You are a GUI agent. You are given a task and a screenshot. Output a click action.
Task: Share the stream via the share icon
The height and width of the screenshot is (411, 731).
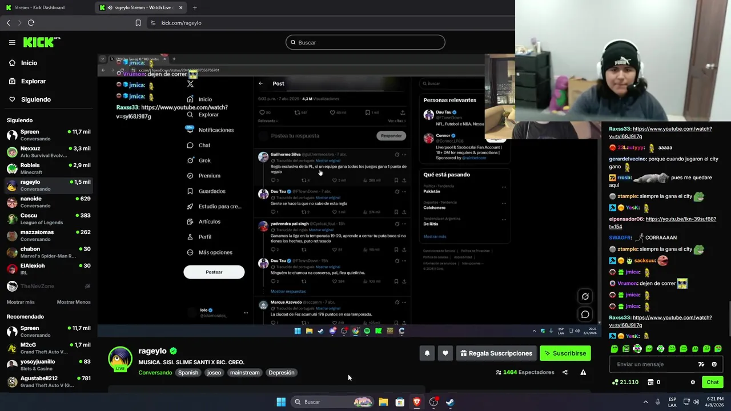pyautogui.click(x=565, y=372)
